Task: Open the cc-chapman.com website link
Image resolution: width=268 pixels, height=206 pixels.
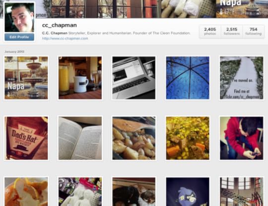Action: coord(65,38)
